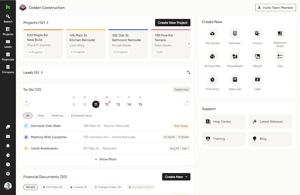Filter To-Do by Meetings
Image resolution: width=300 pixels, height=195 pixels.
click(x=57, y=115)
